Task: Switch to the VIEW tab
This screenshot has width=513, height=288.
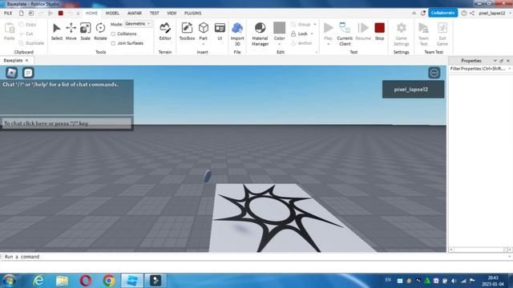Action: pos(172,13)
